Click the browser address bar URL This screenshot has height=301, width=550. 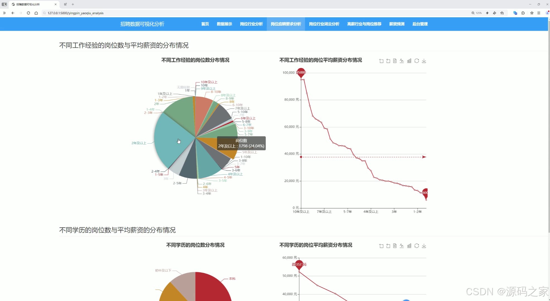point(75,13)
